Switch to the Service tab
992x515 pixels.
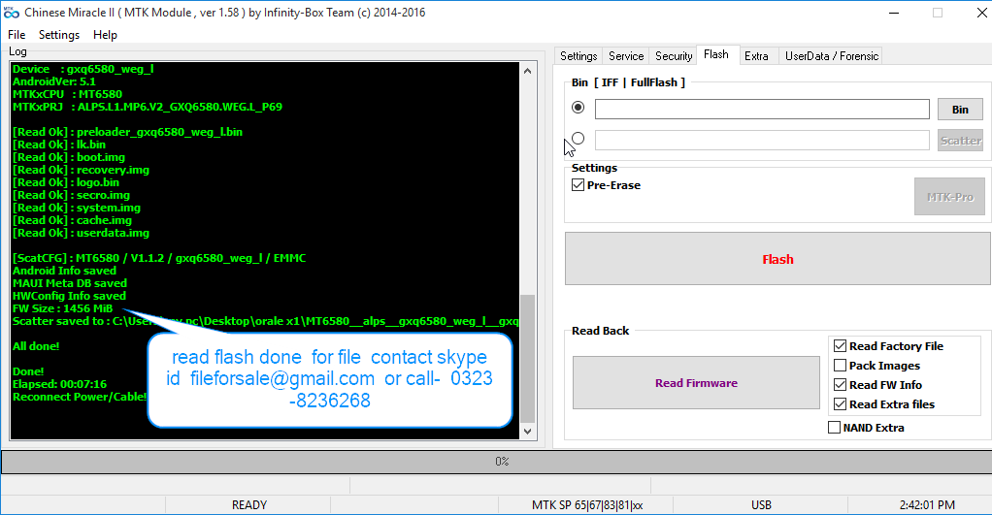(x=626, y=56)
